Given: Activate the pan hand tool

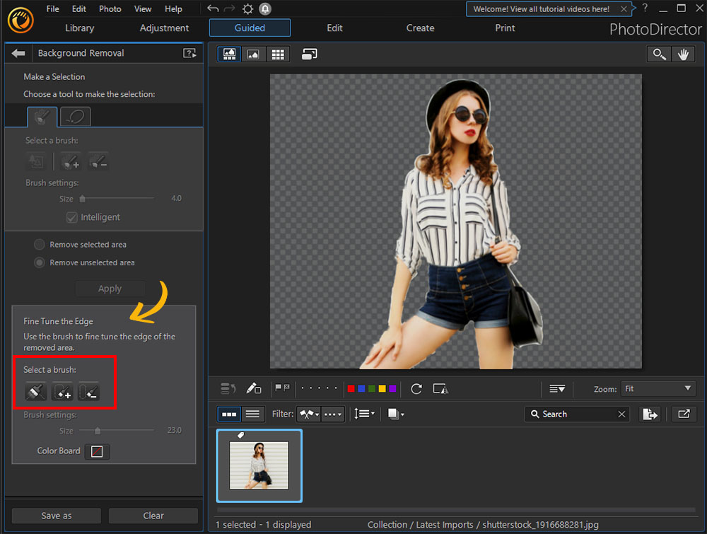Looking at the screenshot, I should click(683, 53).
